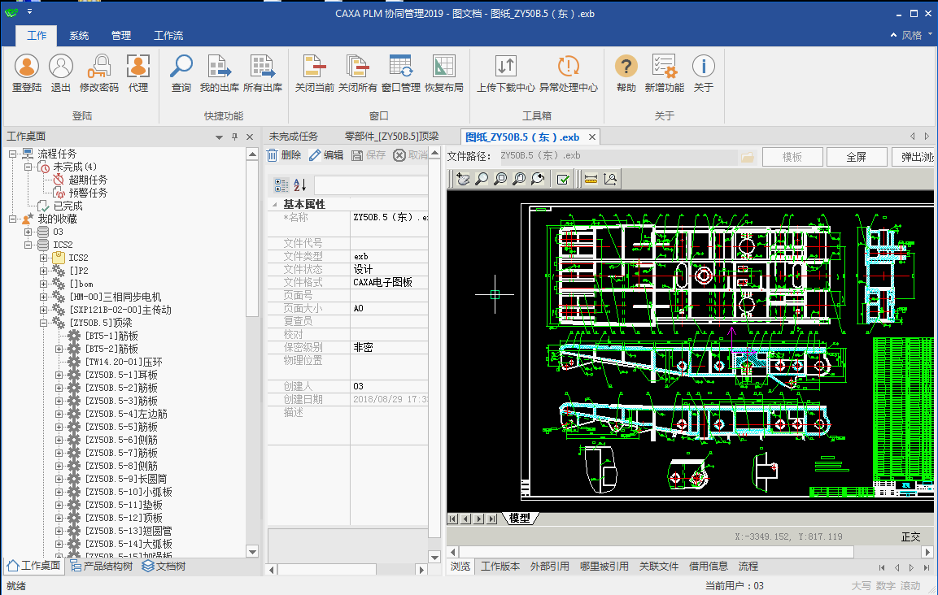Viewport: 938px width, 595px height.
Task: Switch to the 文档树 bottom tab
Action: (x=164, y=566)
